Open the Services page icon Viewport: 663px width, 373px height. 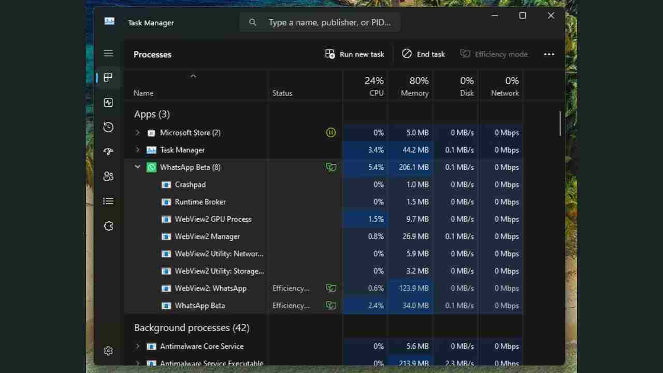click(x=108, y=226)
